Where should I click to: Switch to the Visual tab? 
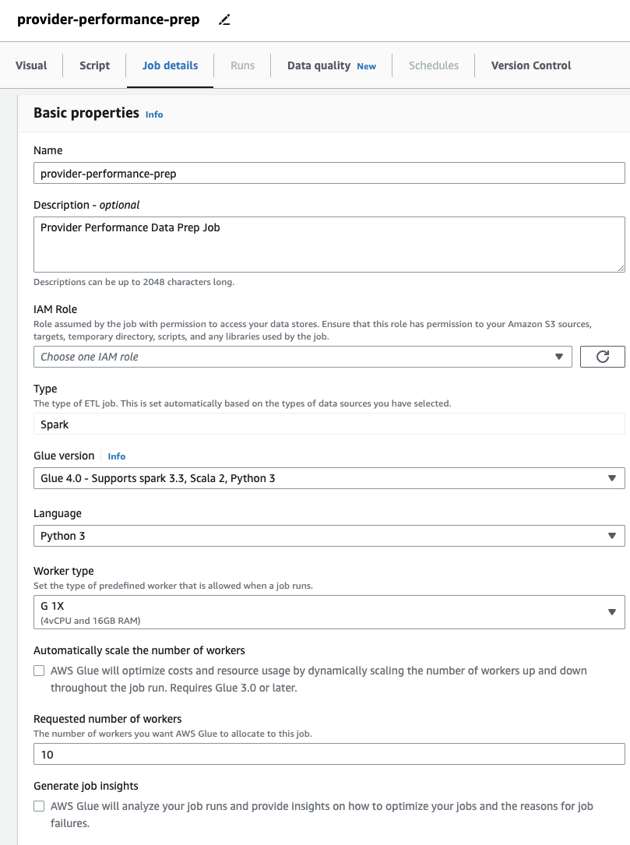point(31,65)
